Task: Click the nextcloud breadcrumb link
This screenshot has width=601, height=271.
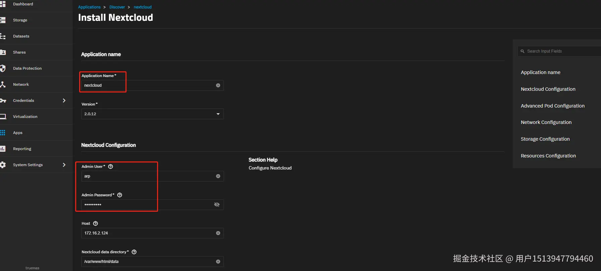Action: [143, 7]
